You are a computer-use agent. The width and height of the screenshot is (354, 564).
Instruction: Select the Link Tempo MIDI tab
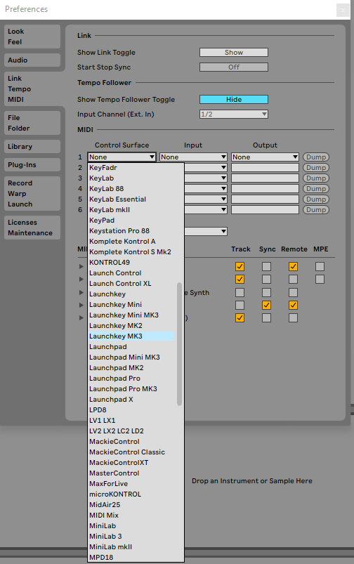pyautogui.click(x=32, y=88)
